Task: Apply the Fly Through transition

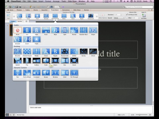Action: tap(74, 73)
